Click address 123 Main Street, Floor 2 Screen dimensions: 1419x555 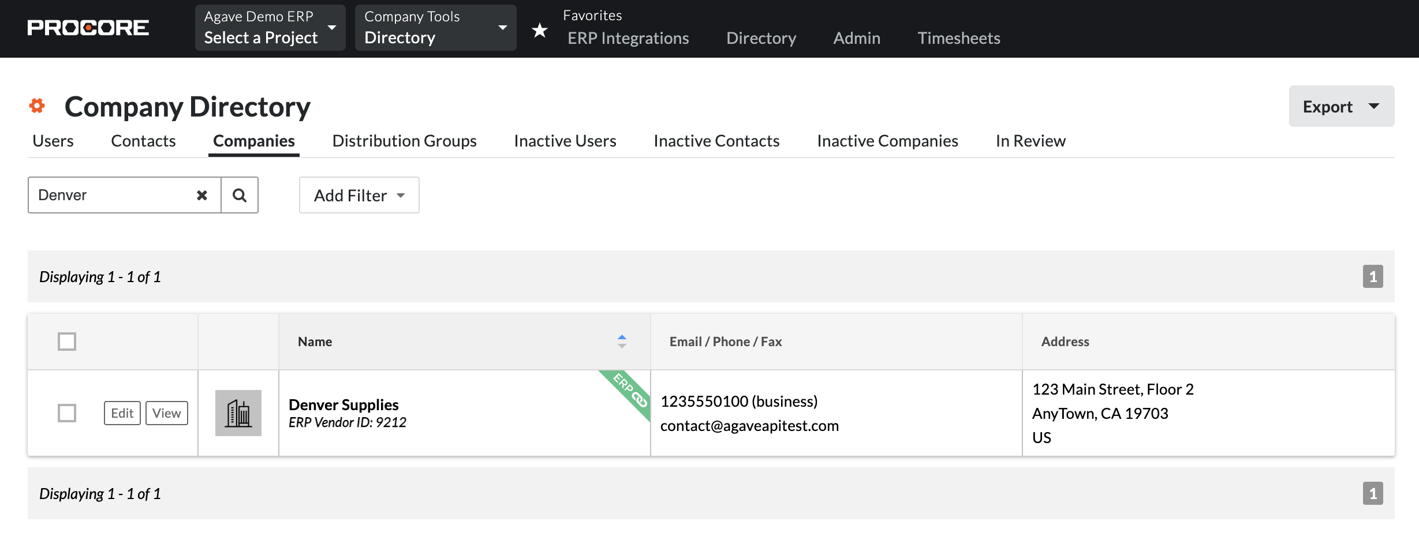click(1113, 389)
